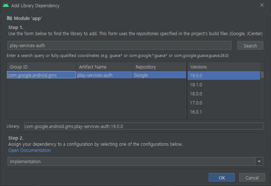This screenshot has width=271, height=186.
Task: Click the Cancel button
Action: click(252, 177)
